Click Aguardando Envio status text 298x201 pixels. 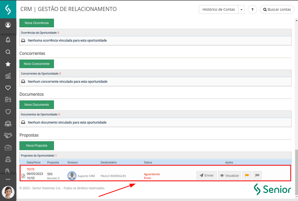click(152, 176)
